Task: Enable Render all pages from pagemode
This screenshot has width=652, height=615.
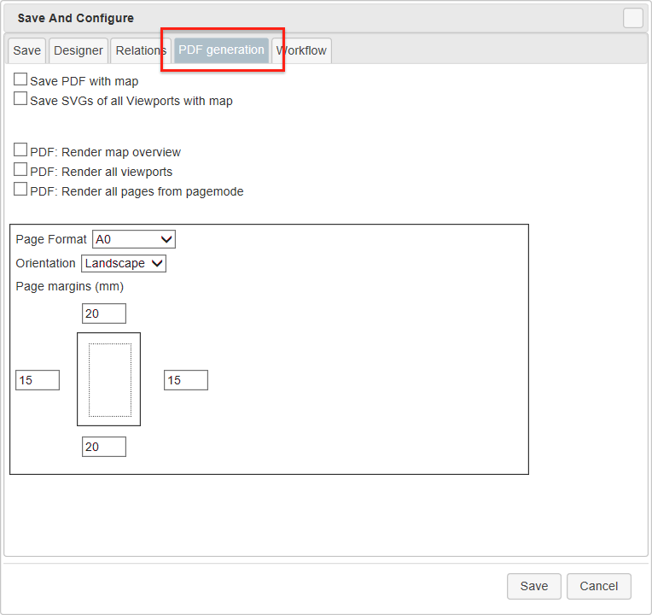Action: click(20, 190)
